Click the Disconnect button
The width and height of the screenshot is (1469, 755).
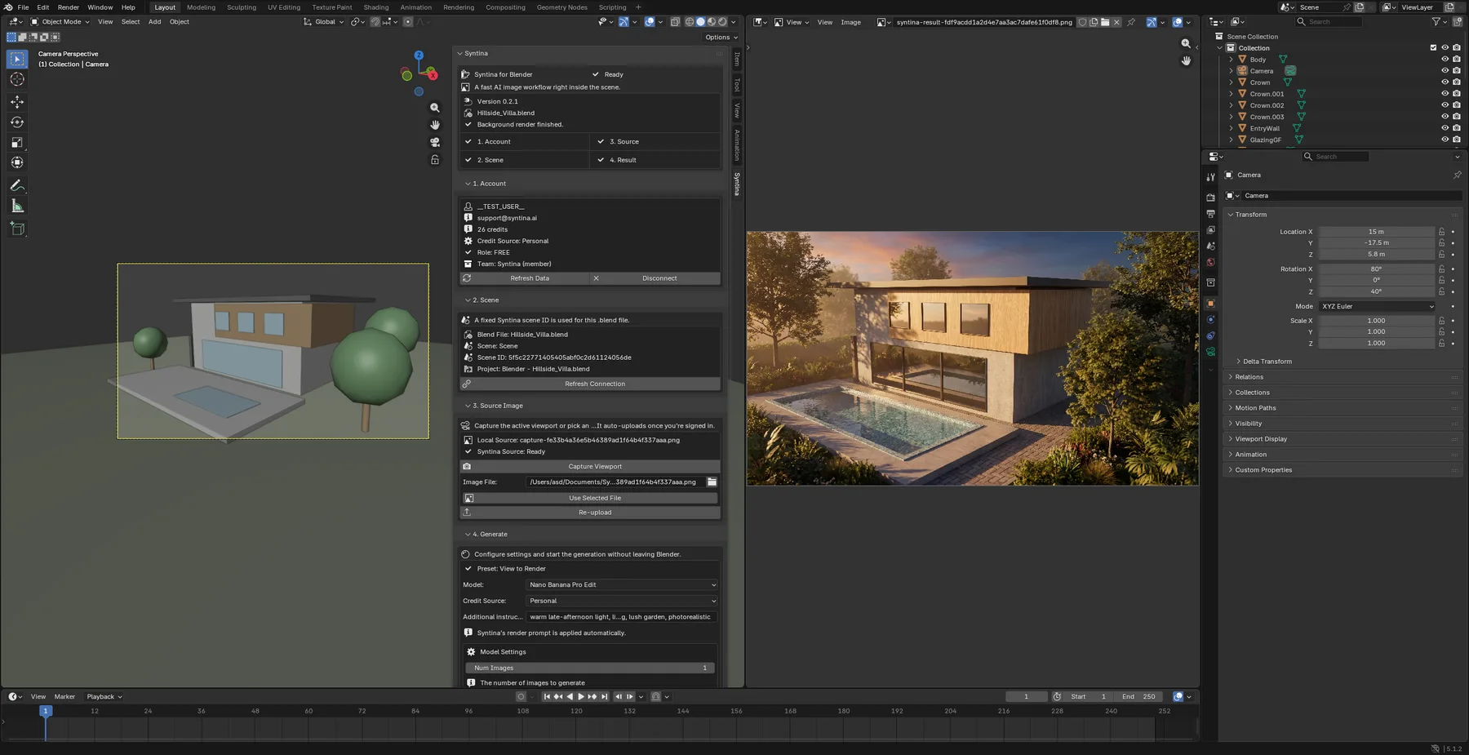655,278
